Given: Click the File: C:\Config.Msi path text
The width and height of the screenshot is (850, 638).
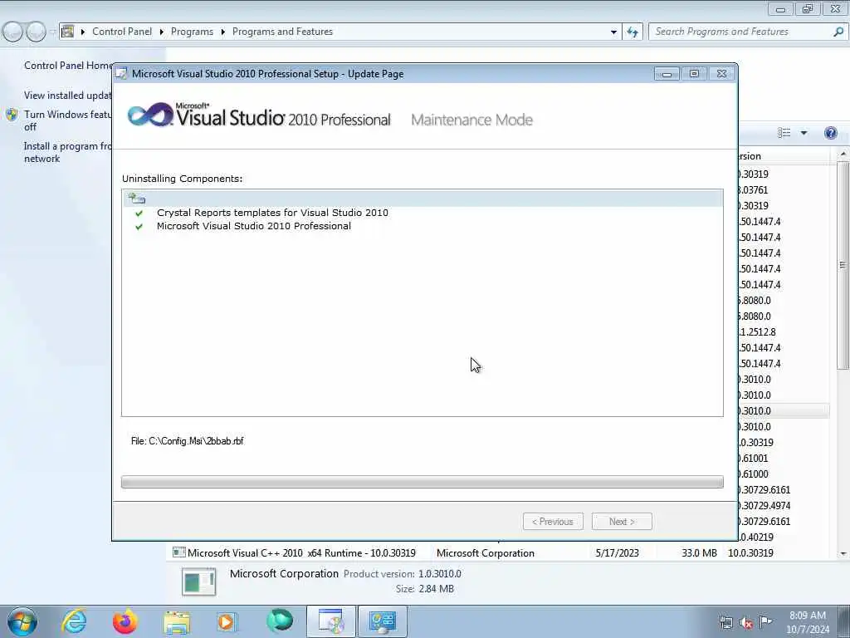Looking at the screenshot, I should [x=187, y=441].
